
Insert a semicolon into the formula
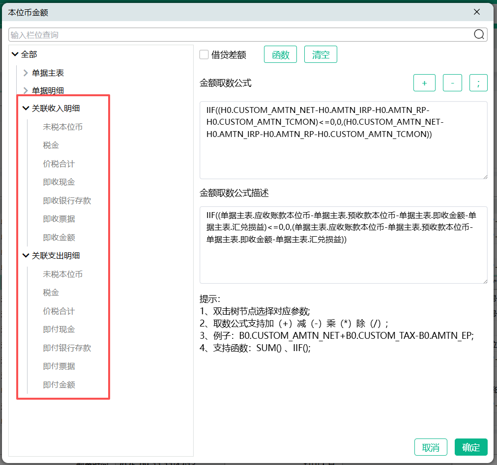pyautogui.click(x=478, y=83)
